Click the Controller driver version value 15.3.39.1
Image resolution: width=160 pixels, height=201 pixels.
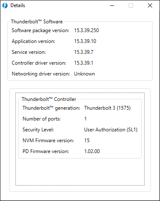click(83, 63)
